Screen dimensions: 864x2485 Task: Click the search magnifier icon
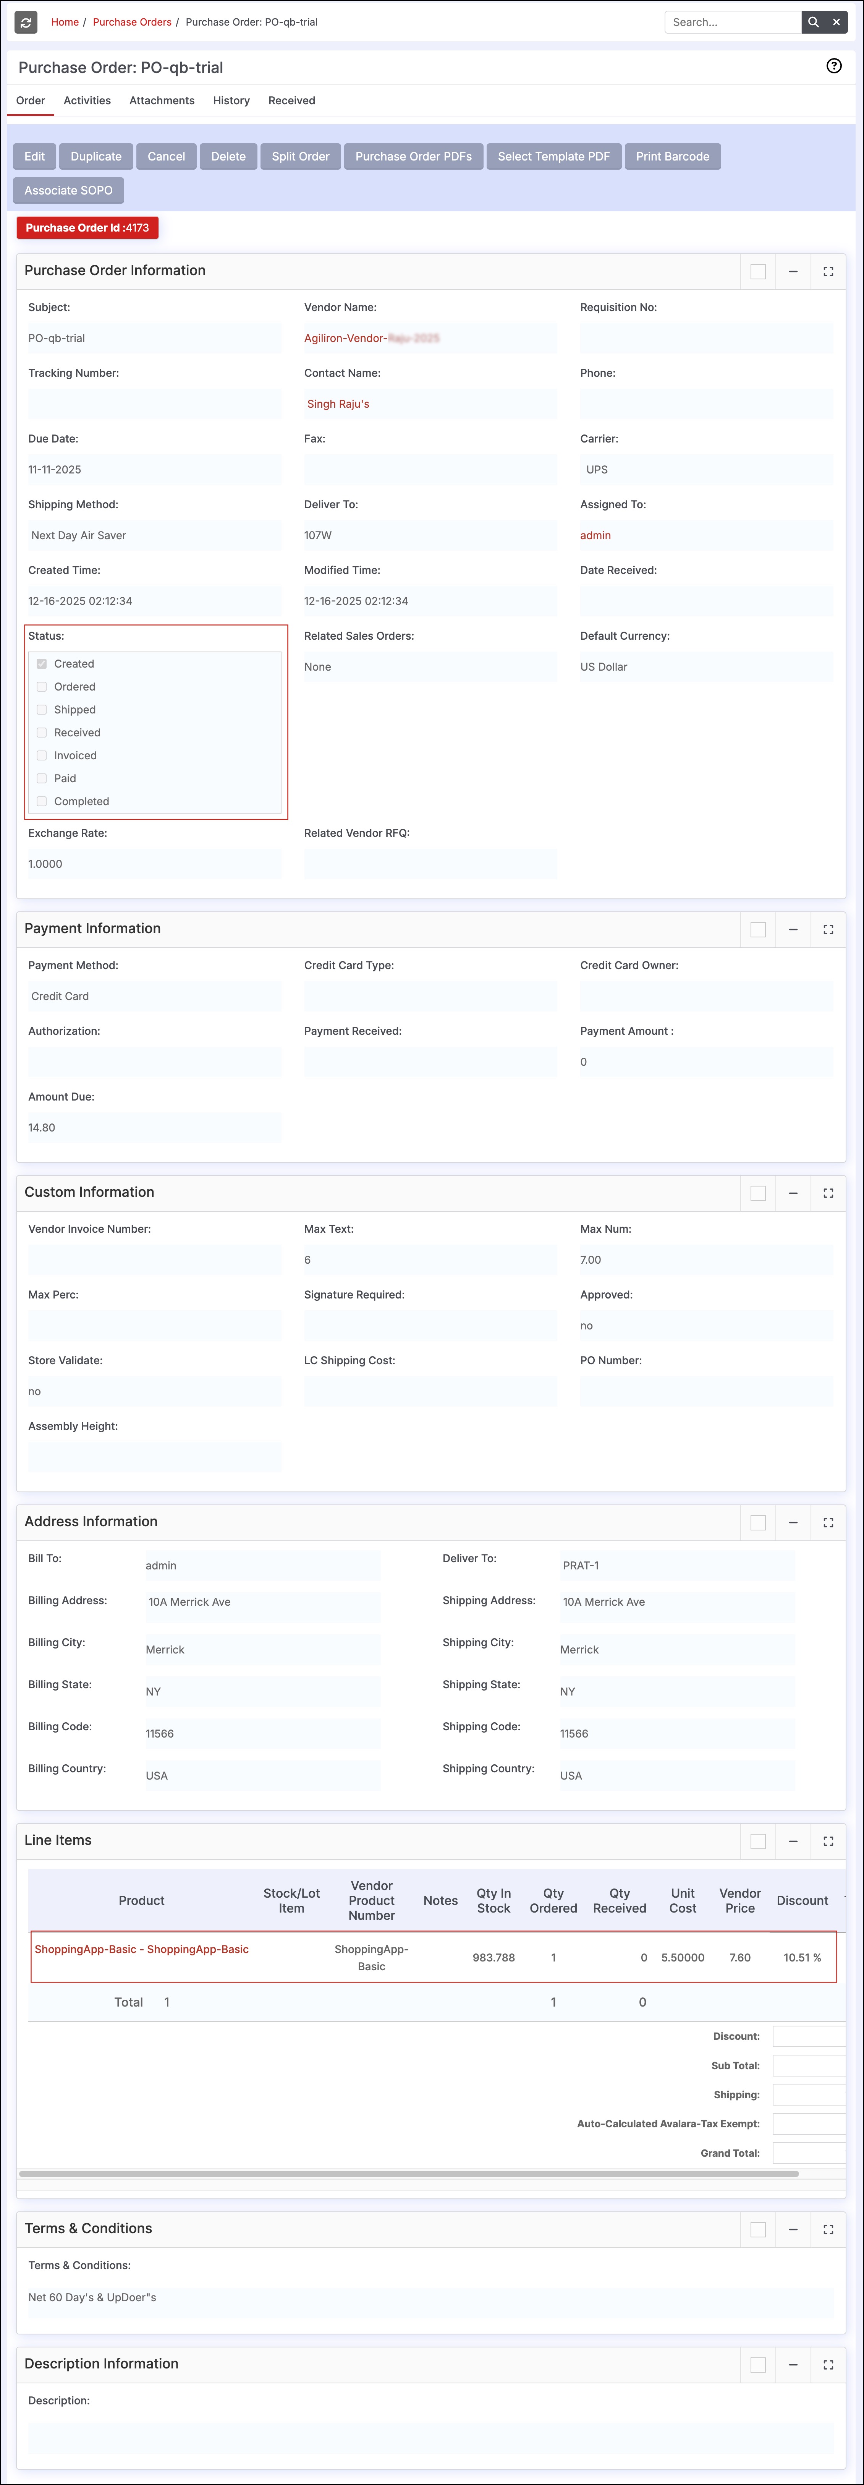[x=813, y=22]
